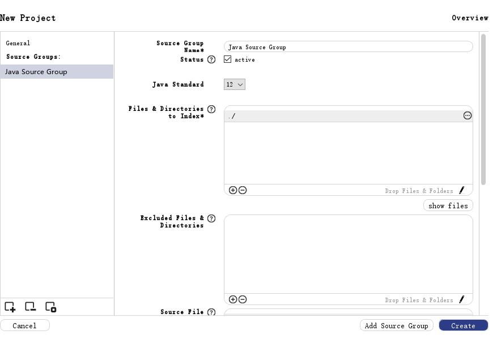
Task: Click the remove source group icon in sidebar
Action: coord(30,307)
